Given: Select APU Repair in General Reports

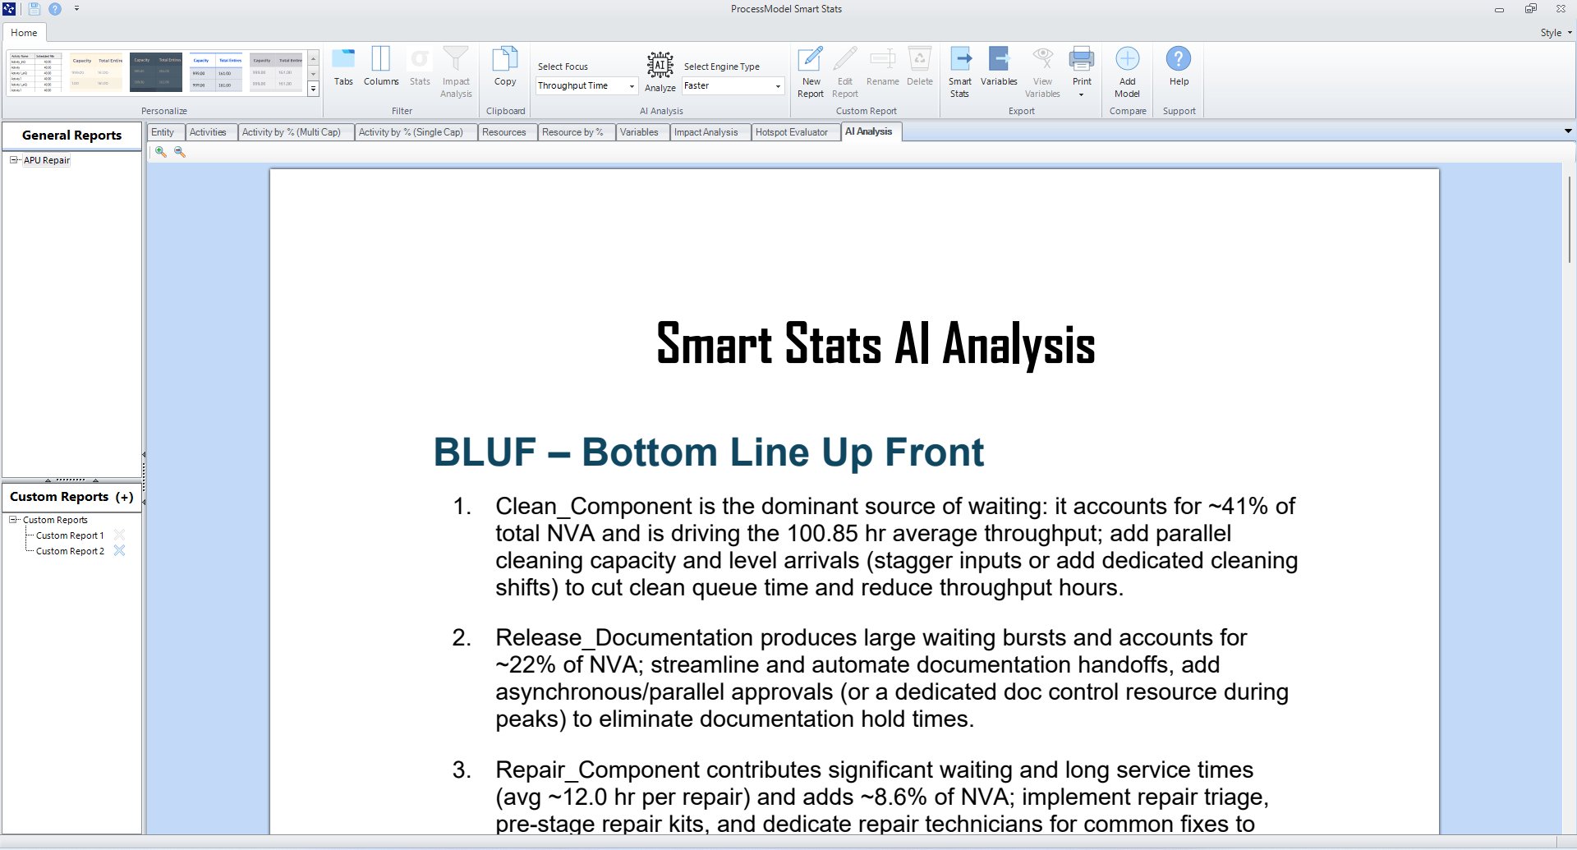Looking at the screenshot, I should (47, 160).
